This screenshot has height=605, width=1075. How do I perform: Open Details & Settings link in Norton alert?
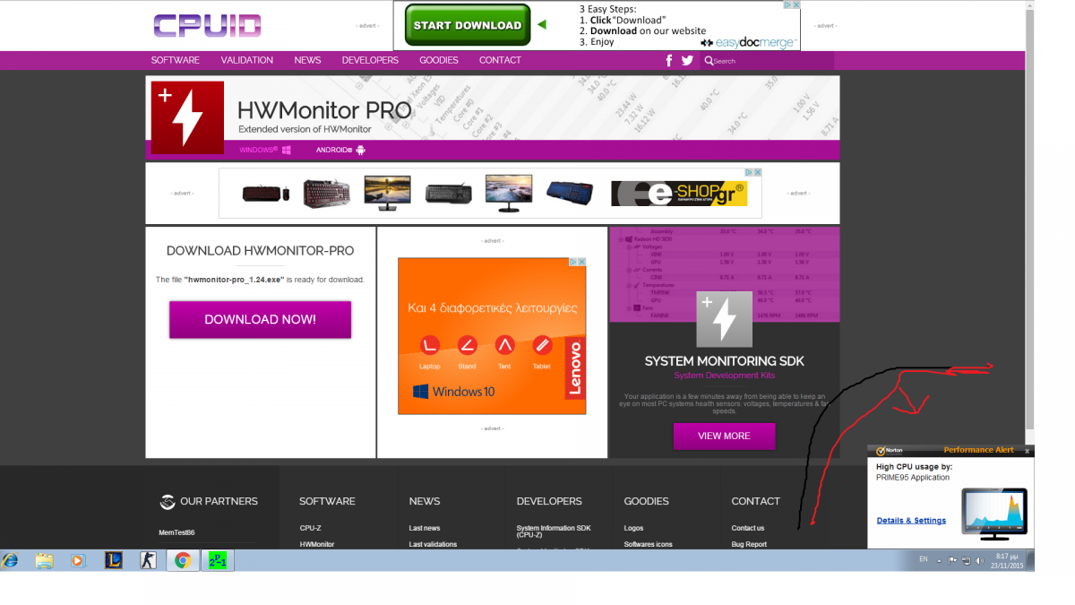click(911, 520)
